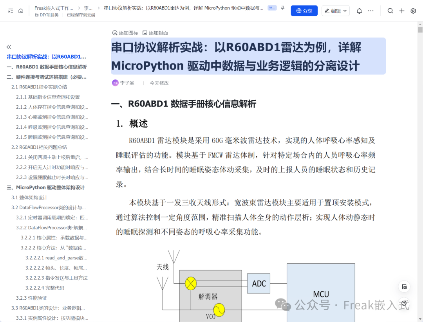Click author avatar 李子圣

[115, 83]
